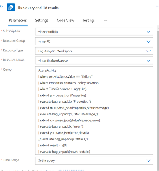The height and width of the screenshot is (171, 159).
Task: Click the 'policy violation' query line
Action: click(69, 83)
